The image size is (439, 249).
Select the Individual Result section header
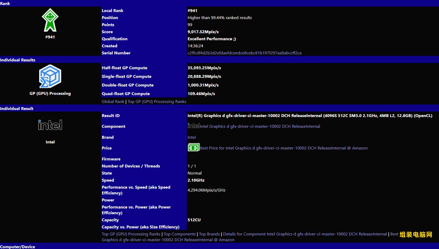219,109
